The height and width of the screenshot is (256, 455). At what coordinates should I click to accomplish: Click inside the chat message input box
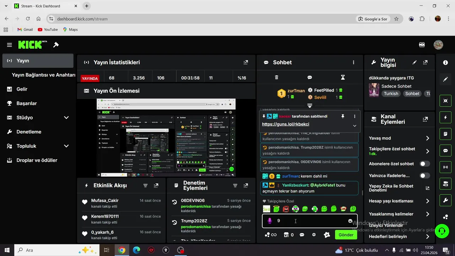pyautogui.click(x=310, y=221)
